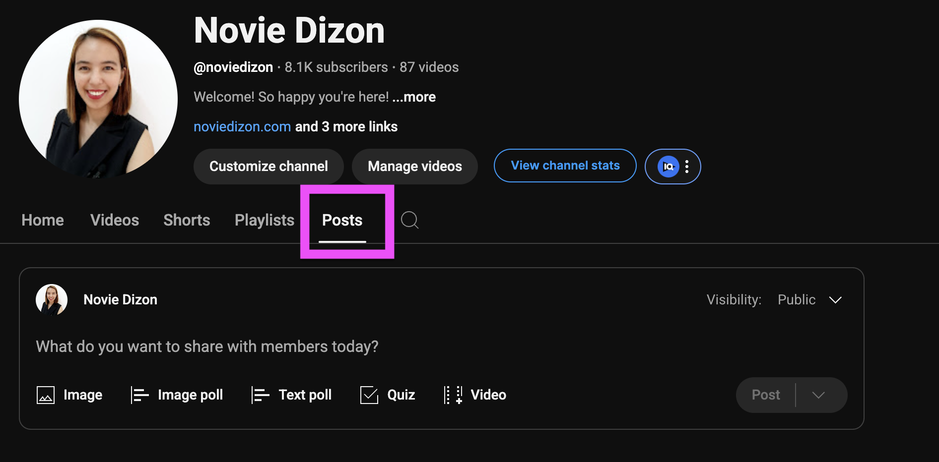Click the Novie Dizon channel title
This screenshot has height=462, width=939.
pos(289,30)
